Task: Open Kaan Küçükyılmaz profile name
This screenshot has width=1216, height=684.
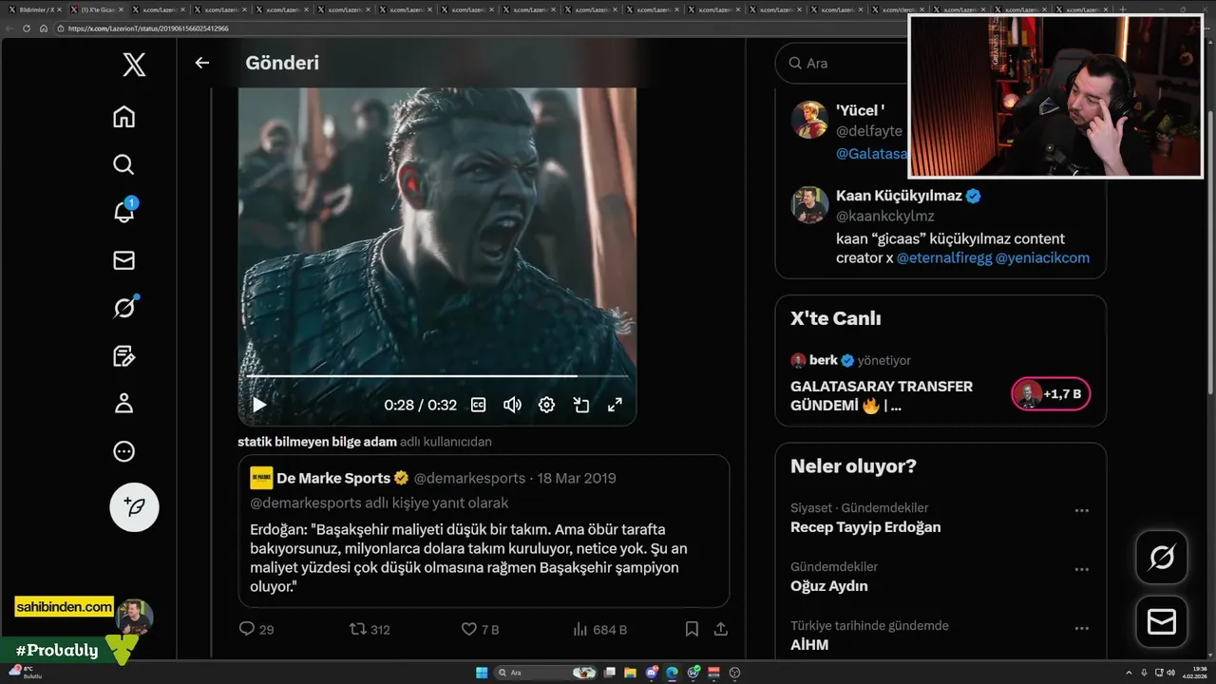Action: coord(899,196)
